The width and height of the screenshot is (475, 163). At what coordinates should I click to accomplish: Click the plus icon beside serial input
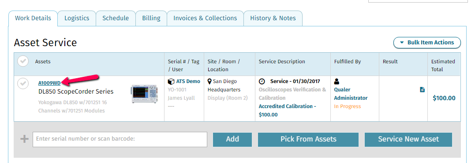point(24,139)
